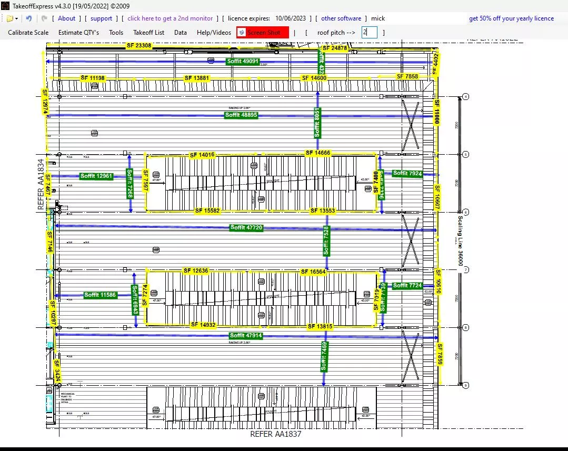Open the Estimate QTY's menu
568x451 pixels.
[x=78, y=33]
